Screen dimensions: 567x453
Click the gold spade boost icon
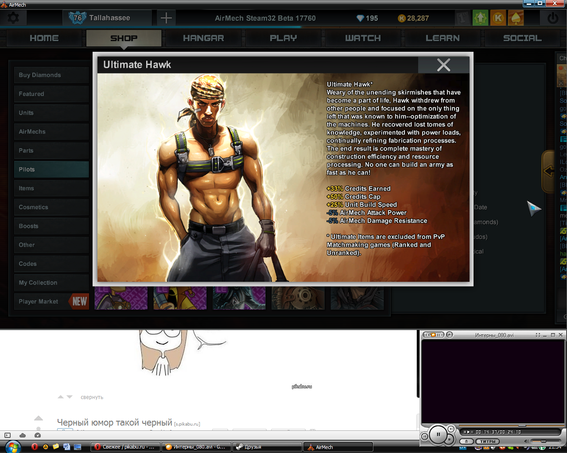click(516, 18)
